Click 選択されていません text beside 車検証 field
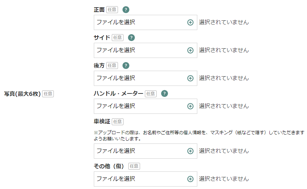The height and width of the screenshot is (189, 307). click(224, 151)
